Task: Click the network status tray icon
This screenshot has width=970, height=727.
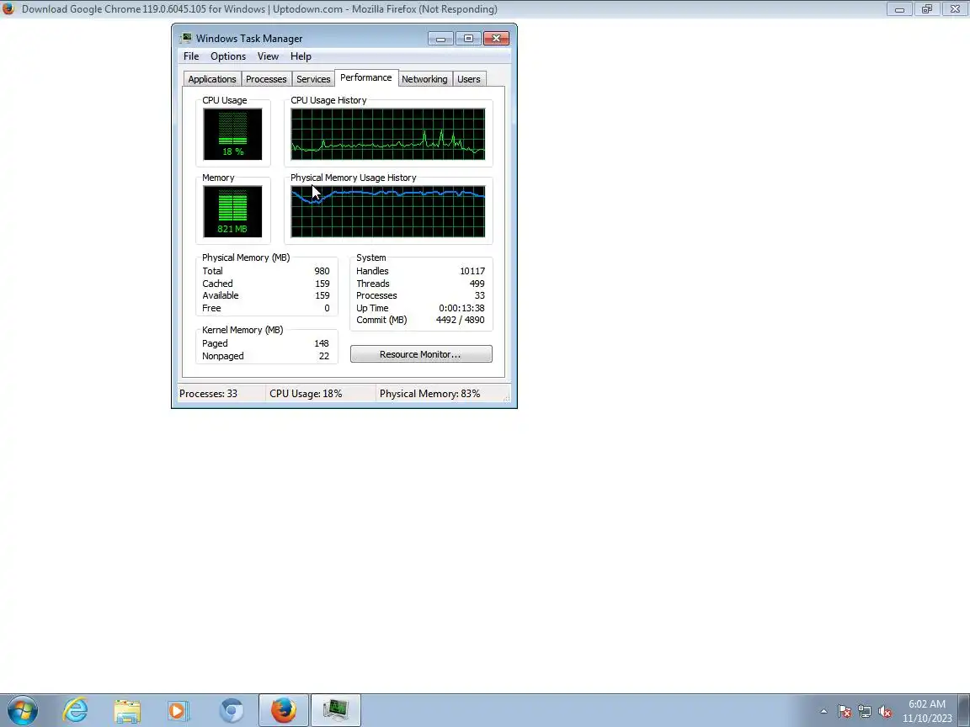Action: pyautogui.click(x=865, y=712)
